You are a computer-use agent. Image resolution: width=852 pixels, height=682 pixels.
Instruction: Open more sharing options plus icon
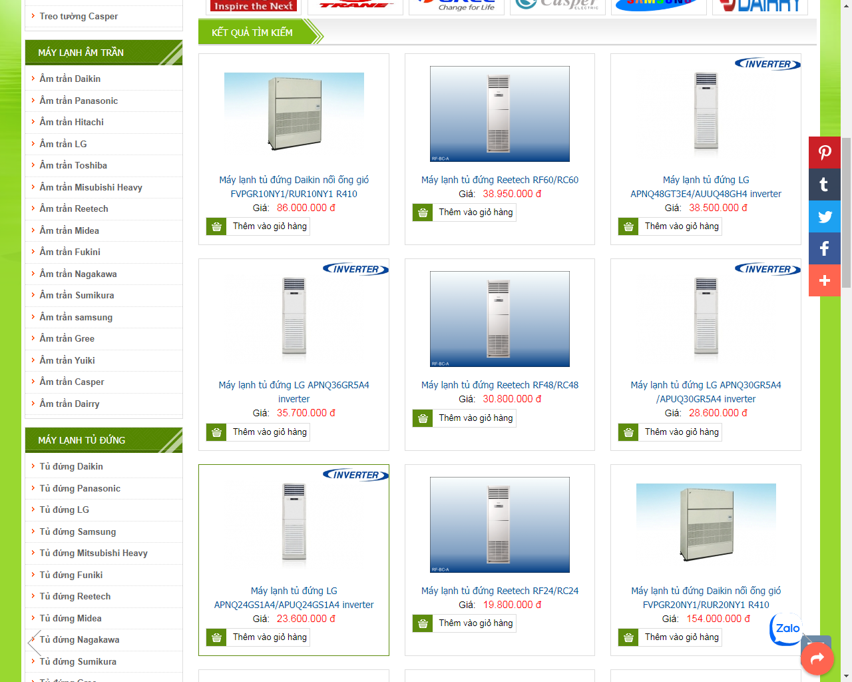tap(825, 280)
